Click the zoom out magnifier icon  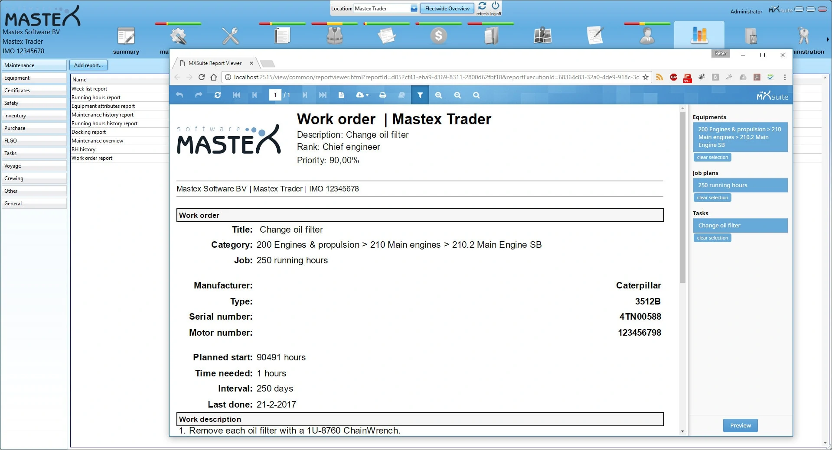(x=457, y=95)
